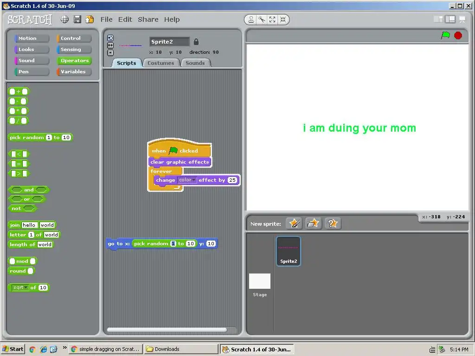Enter presentation mode
This screenshot has width=475, height=356.
coord(462,19)
